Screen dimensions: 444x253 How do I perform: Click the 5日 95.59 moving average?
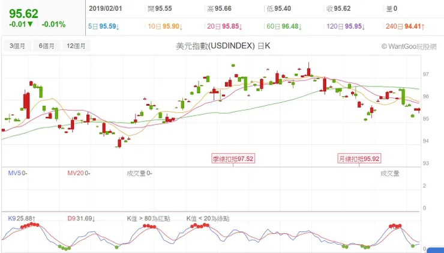104,26
